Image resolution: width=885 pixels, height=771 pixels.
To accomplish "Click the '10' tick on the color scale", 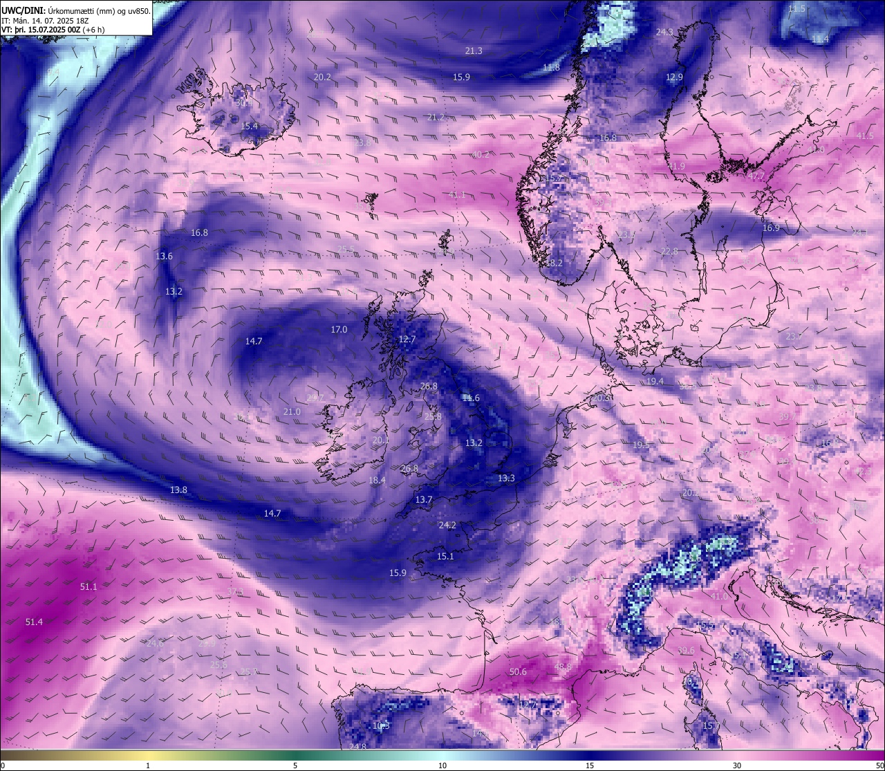I will 442,765.
